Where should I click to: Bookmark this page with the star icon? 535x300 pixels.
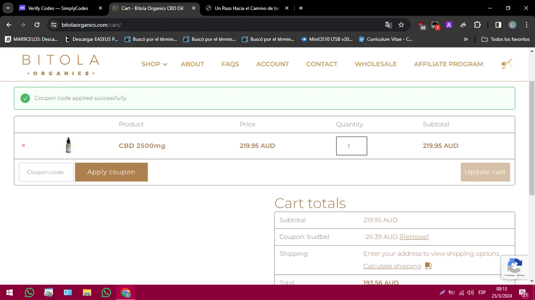[401, 25]
